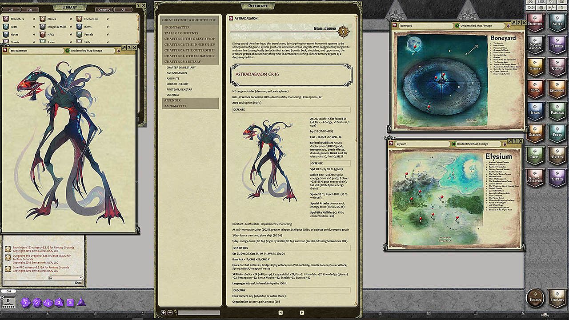Toggle the Feats checkmark in Library
The width and height of the screenshot is (569, 320).
[35, 27]
